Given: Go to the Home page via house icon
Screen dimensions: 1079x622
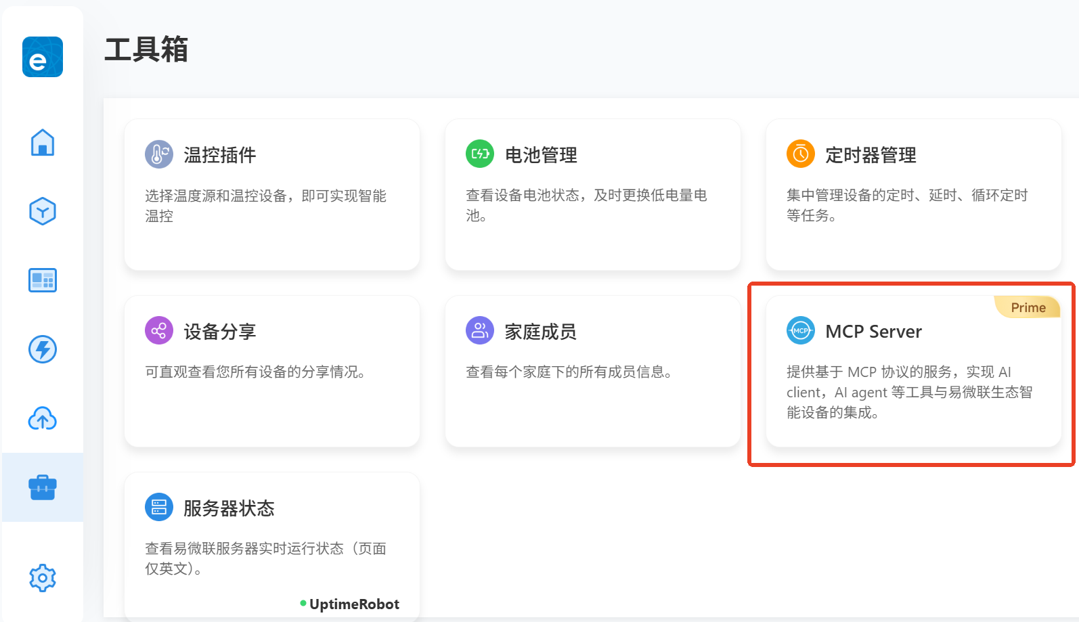Looking at the screenshot, I should click(43, 142).
